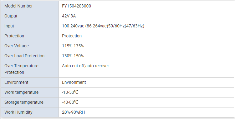Select the 42V 3A output value
The image size is (235, 119).
tap(69, 16)
